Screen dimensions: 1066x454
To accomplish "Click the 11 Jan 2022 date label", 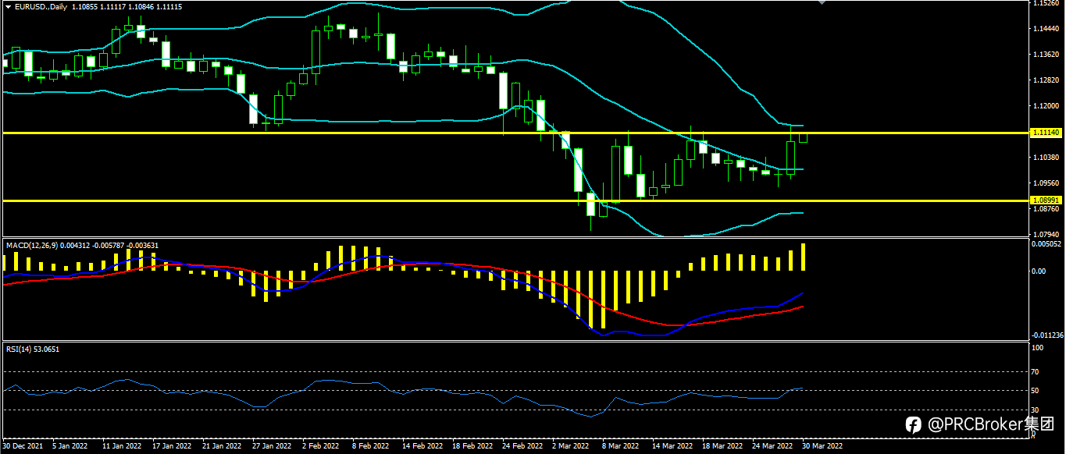I will [122, 447].
